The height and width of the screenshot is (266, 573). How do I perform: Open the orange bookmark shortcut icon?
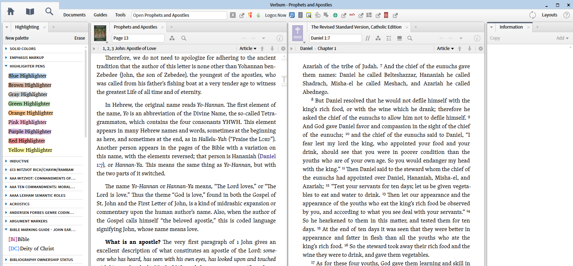[250, 15]
